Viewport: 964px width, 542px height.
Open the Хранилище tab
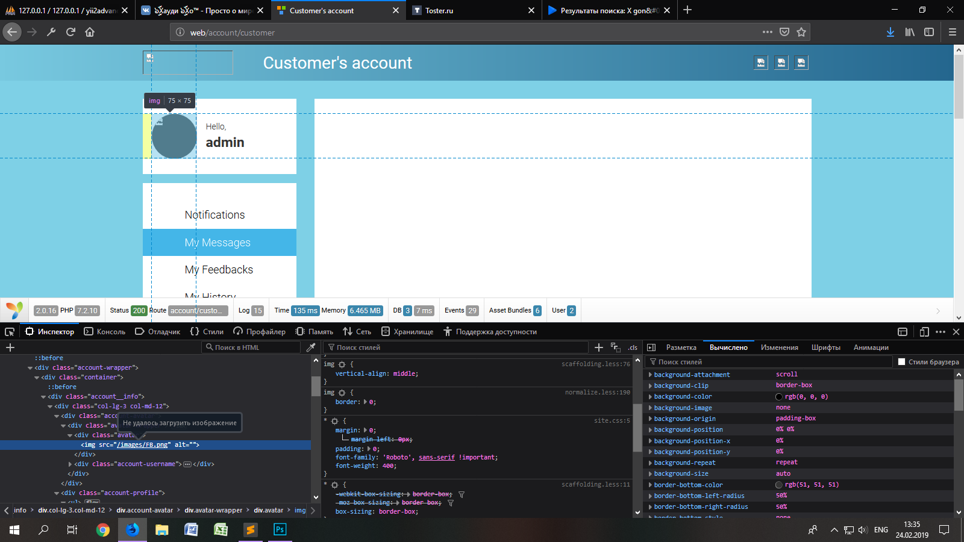(x=407, y=332)
